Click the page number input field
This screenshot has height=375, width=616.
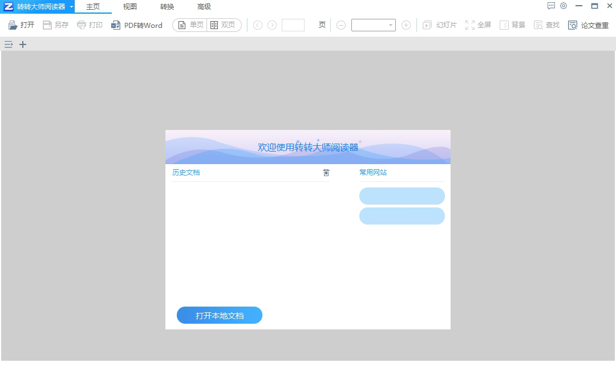293,25
